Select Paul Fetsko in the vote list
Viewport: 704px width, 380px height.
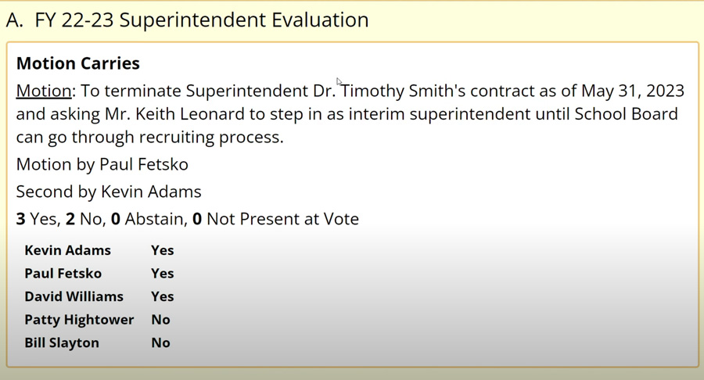[63, 274]
